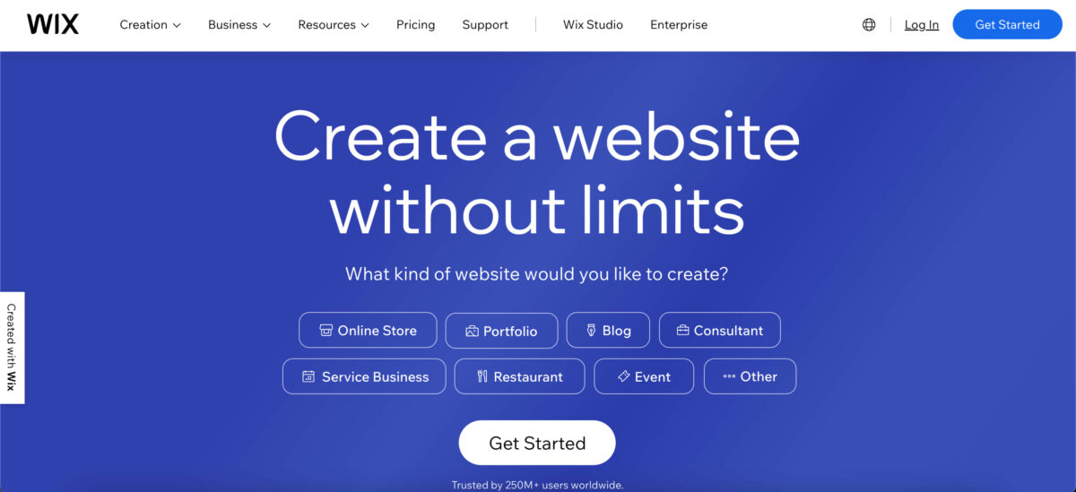Open the globe language selector
The width and height of the screenshot is (1076, 492).
tap(869, 25)
